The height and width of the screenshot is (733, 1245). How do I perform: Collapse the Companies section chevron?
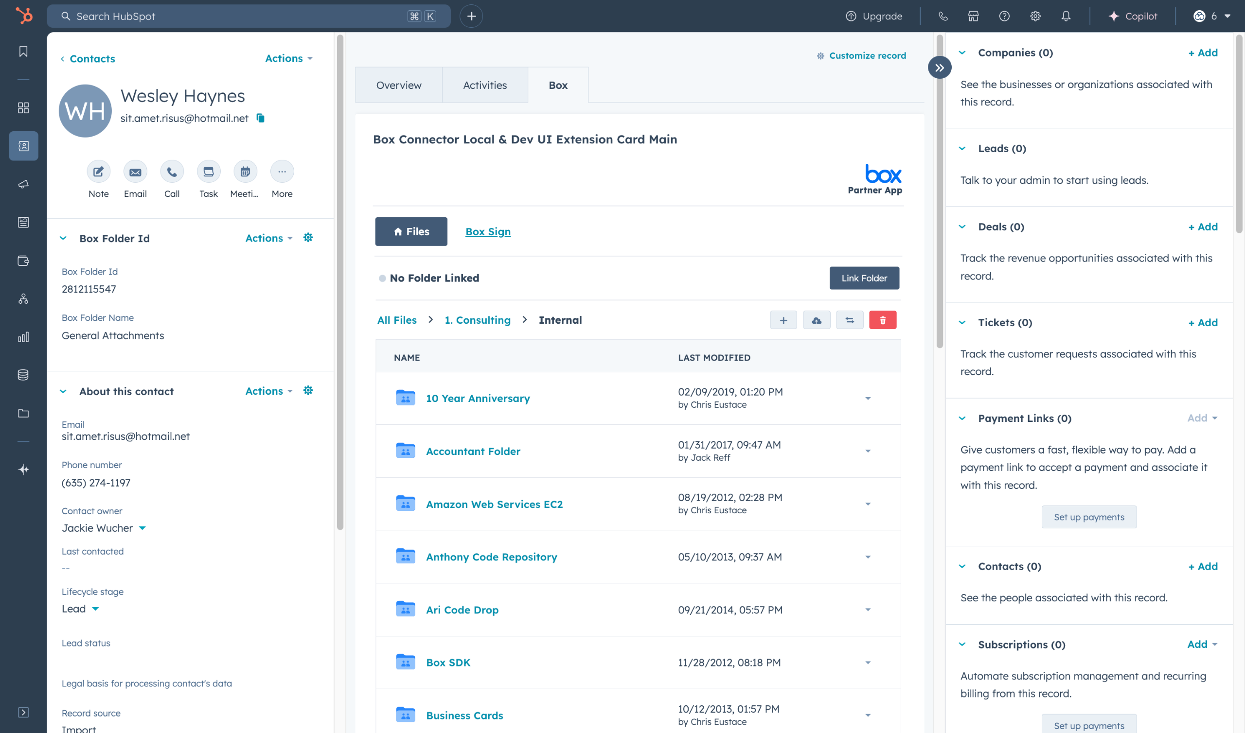point(962,52)
